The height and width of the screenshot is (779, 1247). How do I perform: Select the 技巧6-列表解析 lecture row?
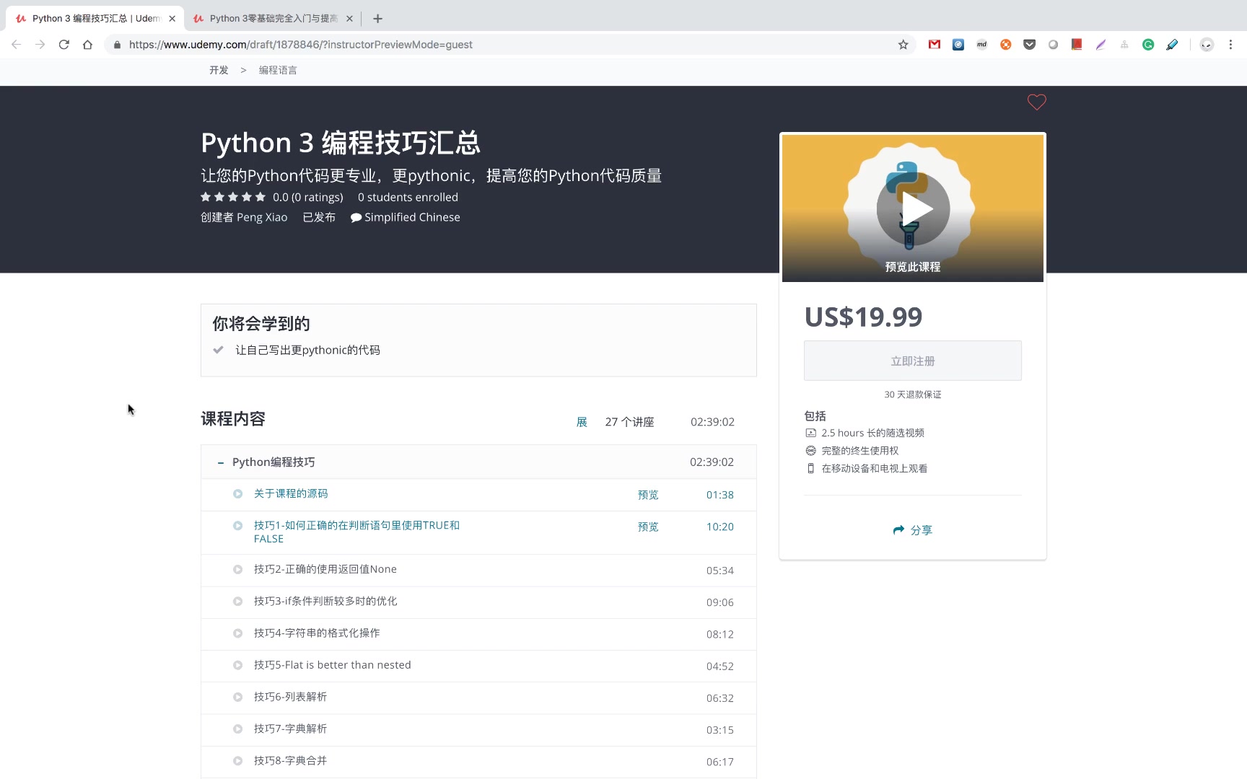(290, 697)
